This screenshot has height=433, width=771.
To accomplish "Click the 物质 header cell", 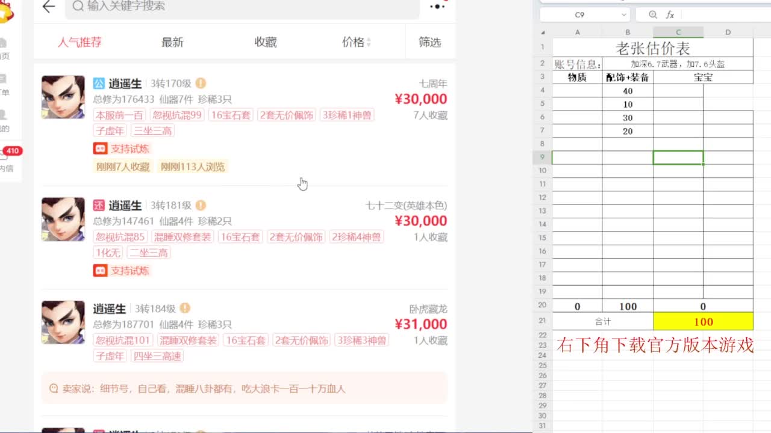I will (577, 77).
